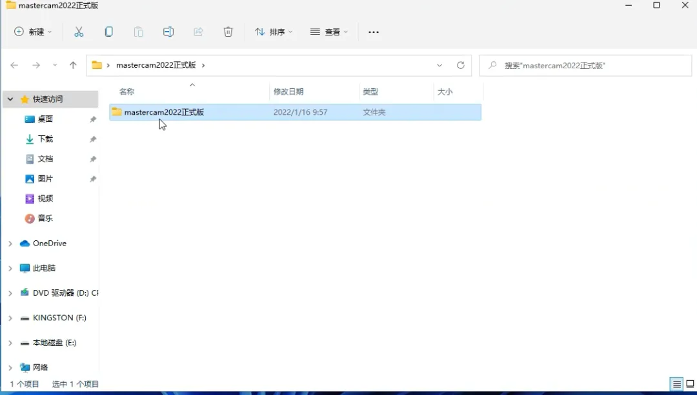
Task: Open 图片 in the navigation pane
Action: click(45, 179)
